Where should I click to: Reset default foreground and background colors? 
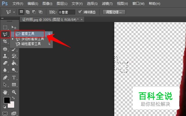5,107
